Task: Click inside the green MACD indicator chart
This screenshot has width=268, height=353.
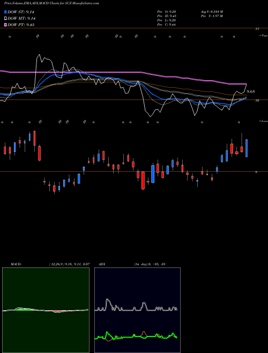Action: [x=46, y=310]
